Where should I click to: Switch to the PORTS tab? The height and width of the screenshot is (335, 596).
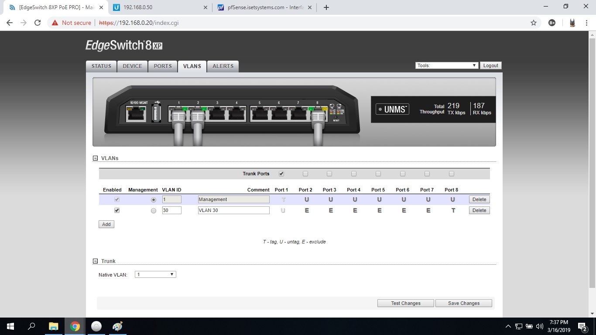pos(163,66)
